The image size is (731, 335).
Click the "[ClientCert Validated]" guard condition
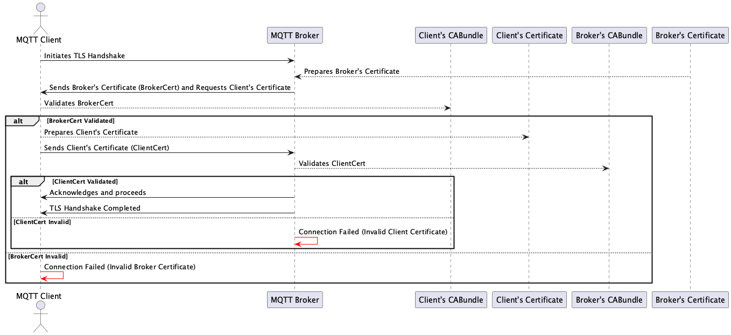tap(85, 182)
